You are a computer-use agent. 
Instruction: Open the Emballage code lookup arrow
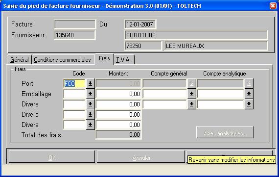(90, 94)
